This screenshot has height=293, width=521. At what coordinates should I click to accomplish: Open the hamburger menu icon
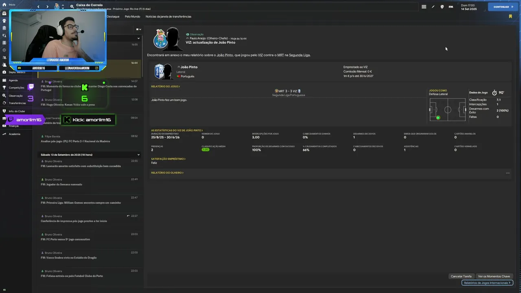[424, 7]
